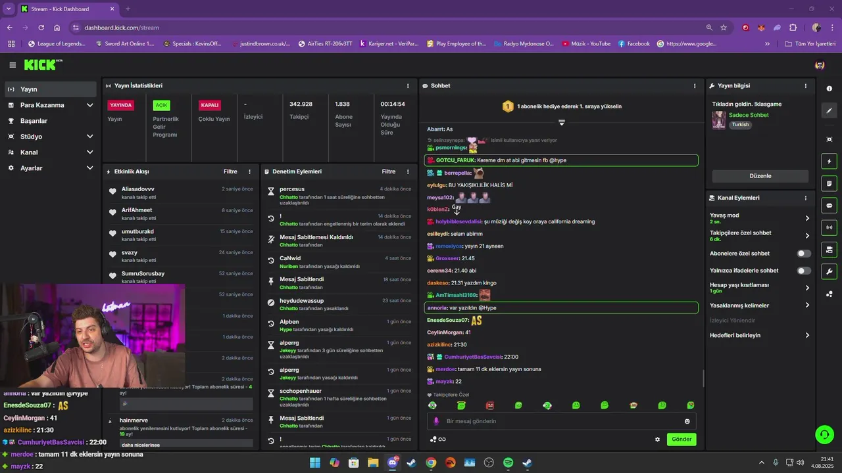Click the points infinity icon below message box
This screenshot has width=842, height=473.
pyautogui.click(x=438, y=439)
